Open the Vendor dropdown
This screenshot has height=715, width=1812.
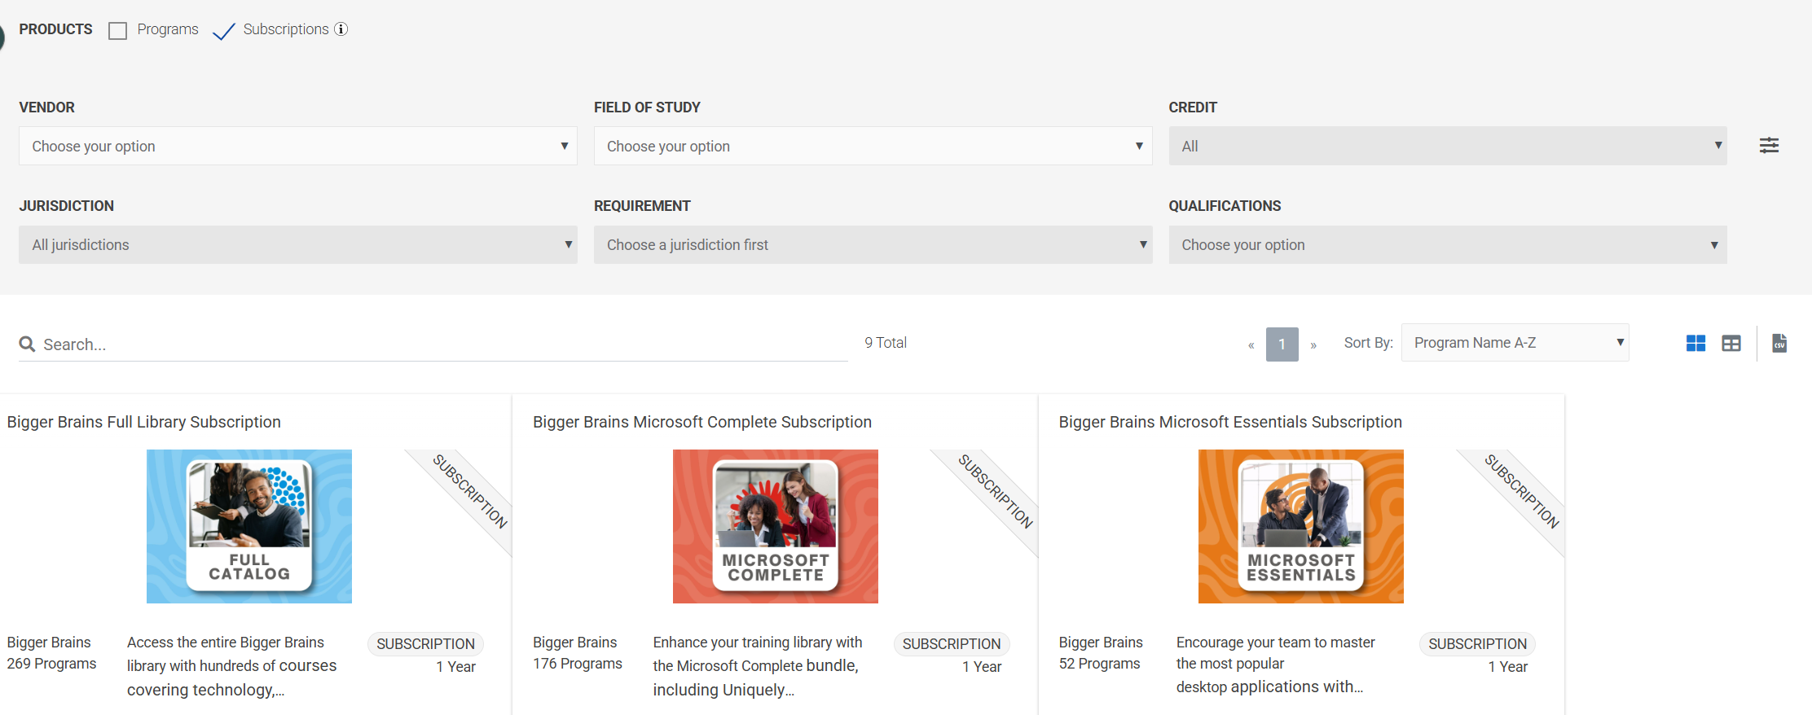point(297,147)
